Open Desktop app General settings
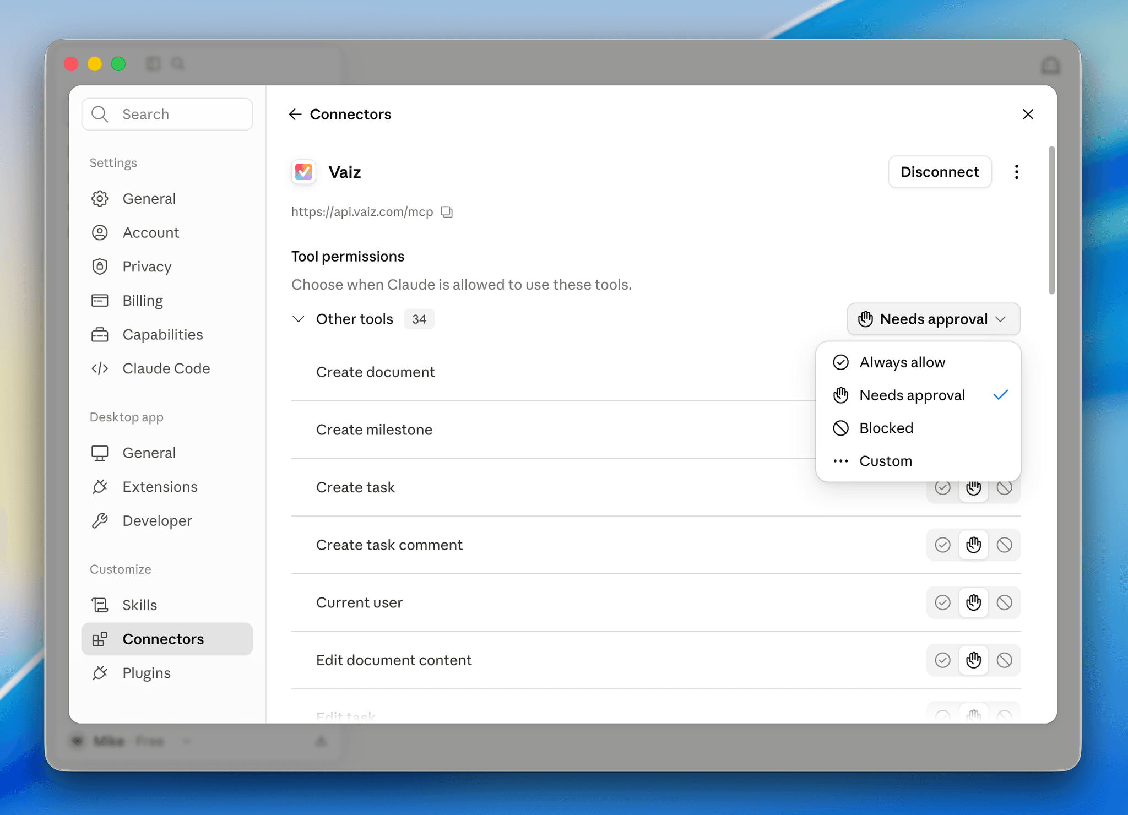The width and height of the screenshot is (1128, 815). (167, 453)
